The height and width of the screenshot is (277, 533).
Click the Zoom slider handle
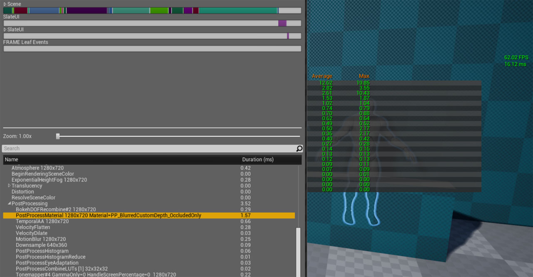58,136
